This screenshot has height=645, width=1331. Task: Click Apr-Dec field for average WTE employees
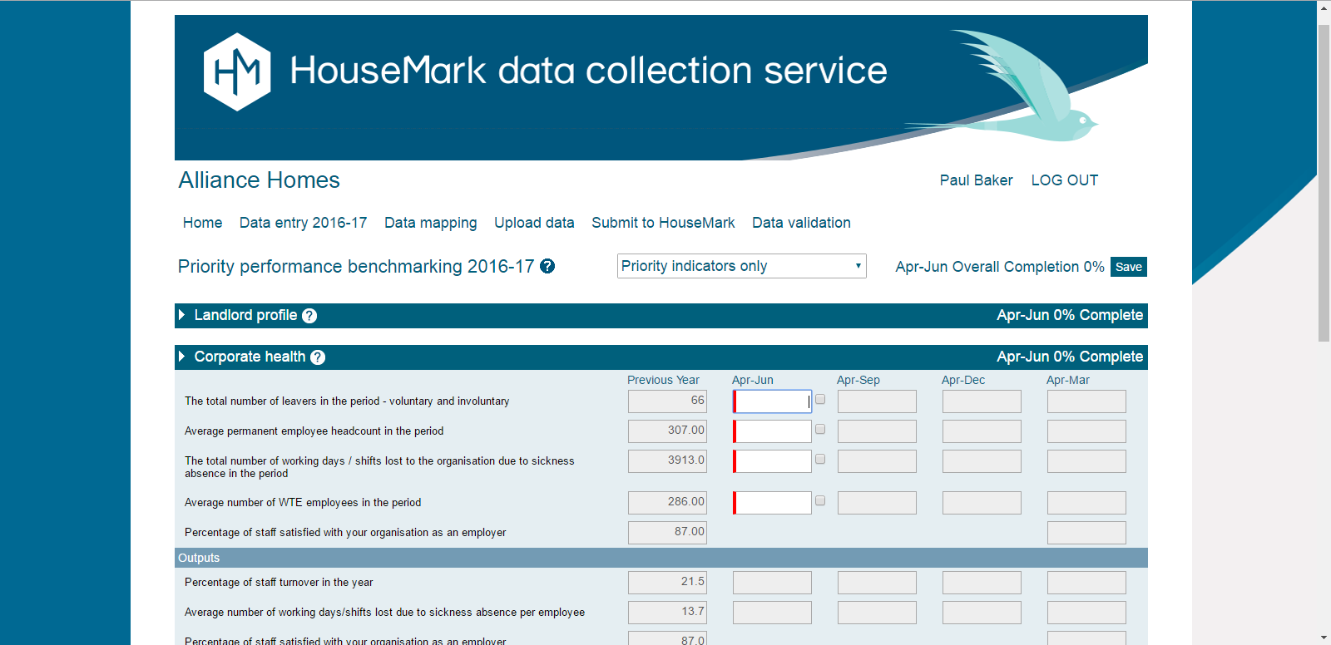(x=982, y=503)
